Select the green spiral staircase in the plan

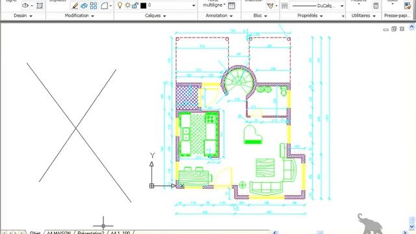point(239,83)
